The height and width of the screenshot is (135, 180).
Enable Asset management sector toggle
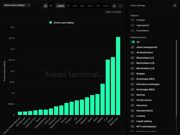[x=133, y=47]
